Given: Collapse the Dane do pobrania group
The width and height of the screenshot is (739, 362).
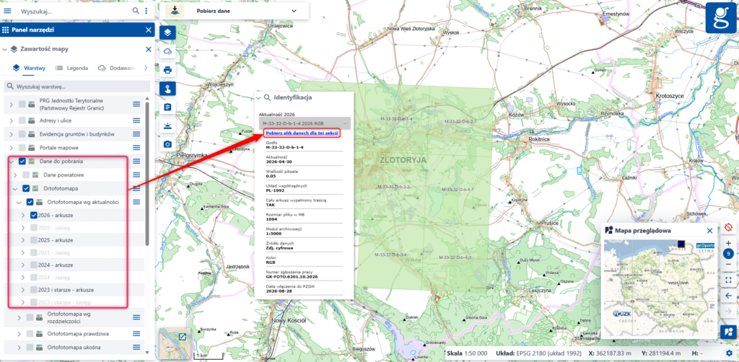Looking at the screenshot, I should (x=12, y=161).
